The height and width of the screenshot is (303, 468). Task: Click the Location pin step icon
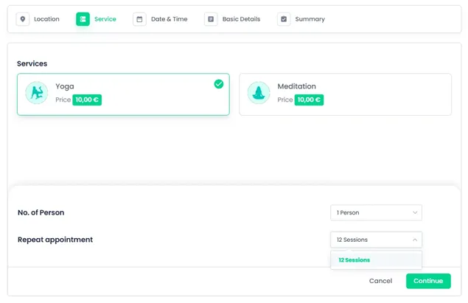tap(23, 19)
